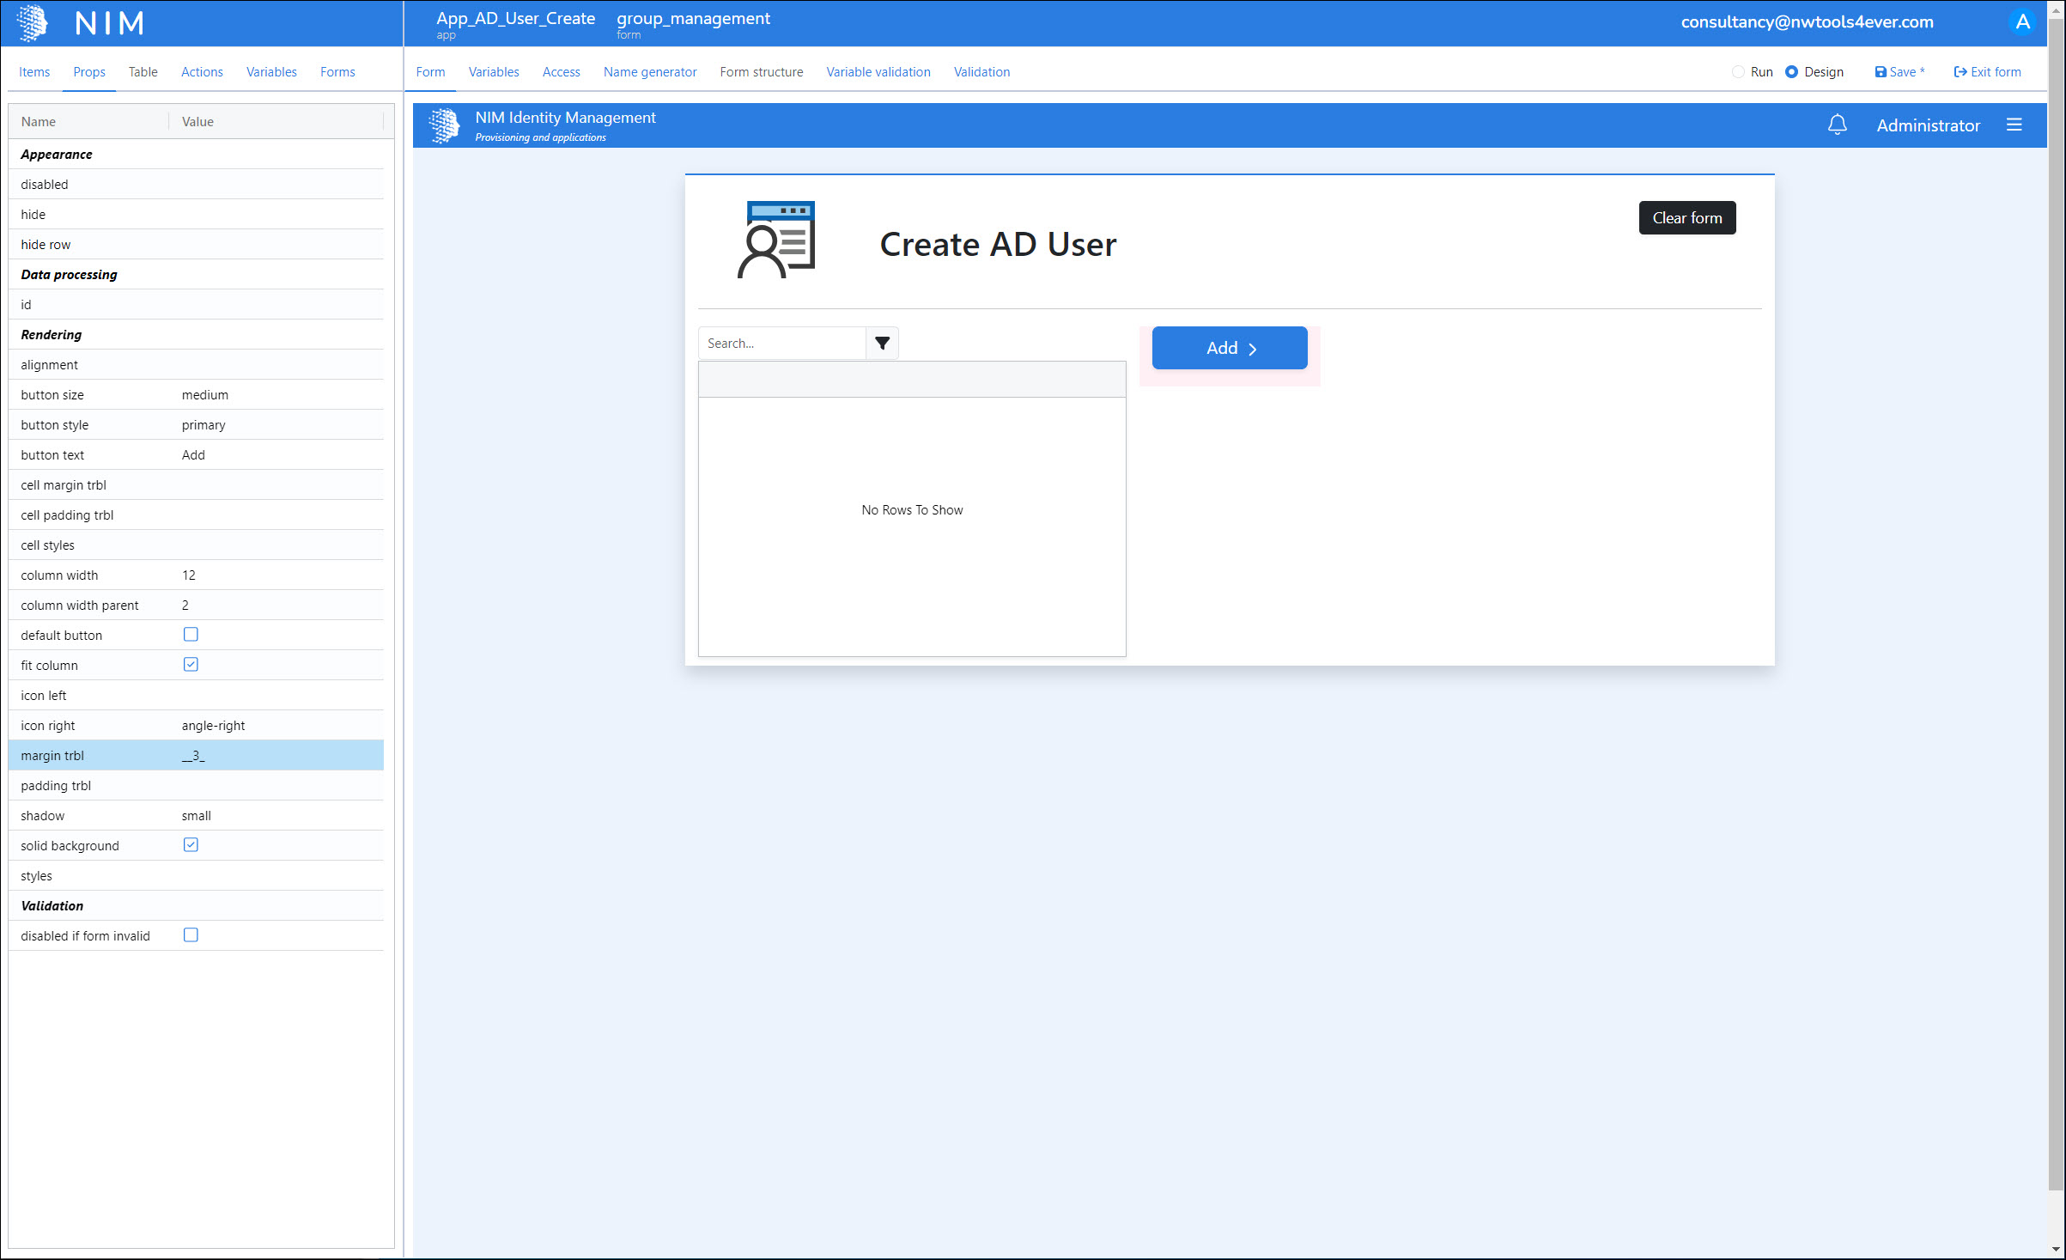Viewport: 2066px width, 1260px height.
Task: Click the Create AD User card icon
Action: (x=776, y=240)
